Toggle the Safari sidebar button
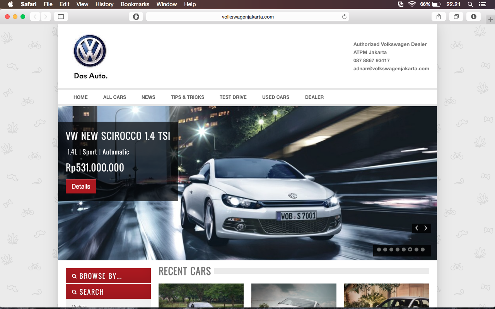Screen dimensions: 495x309 pos(61,17)
